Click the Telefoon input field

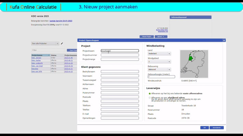coord(120,105)
